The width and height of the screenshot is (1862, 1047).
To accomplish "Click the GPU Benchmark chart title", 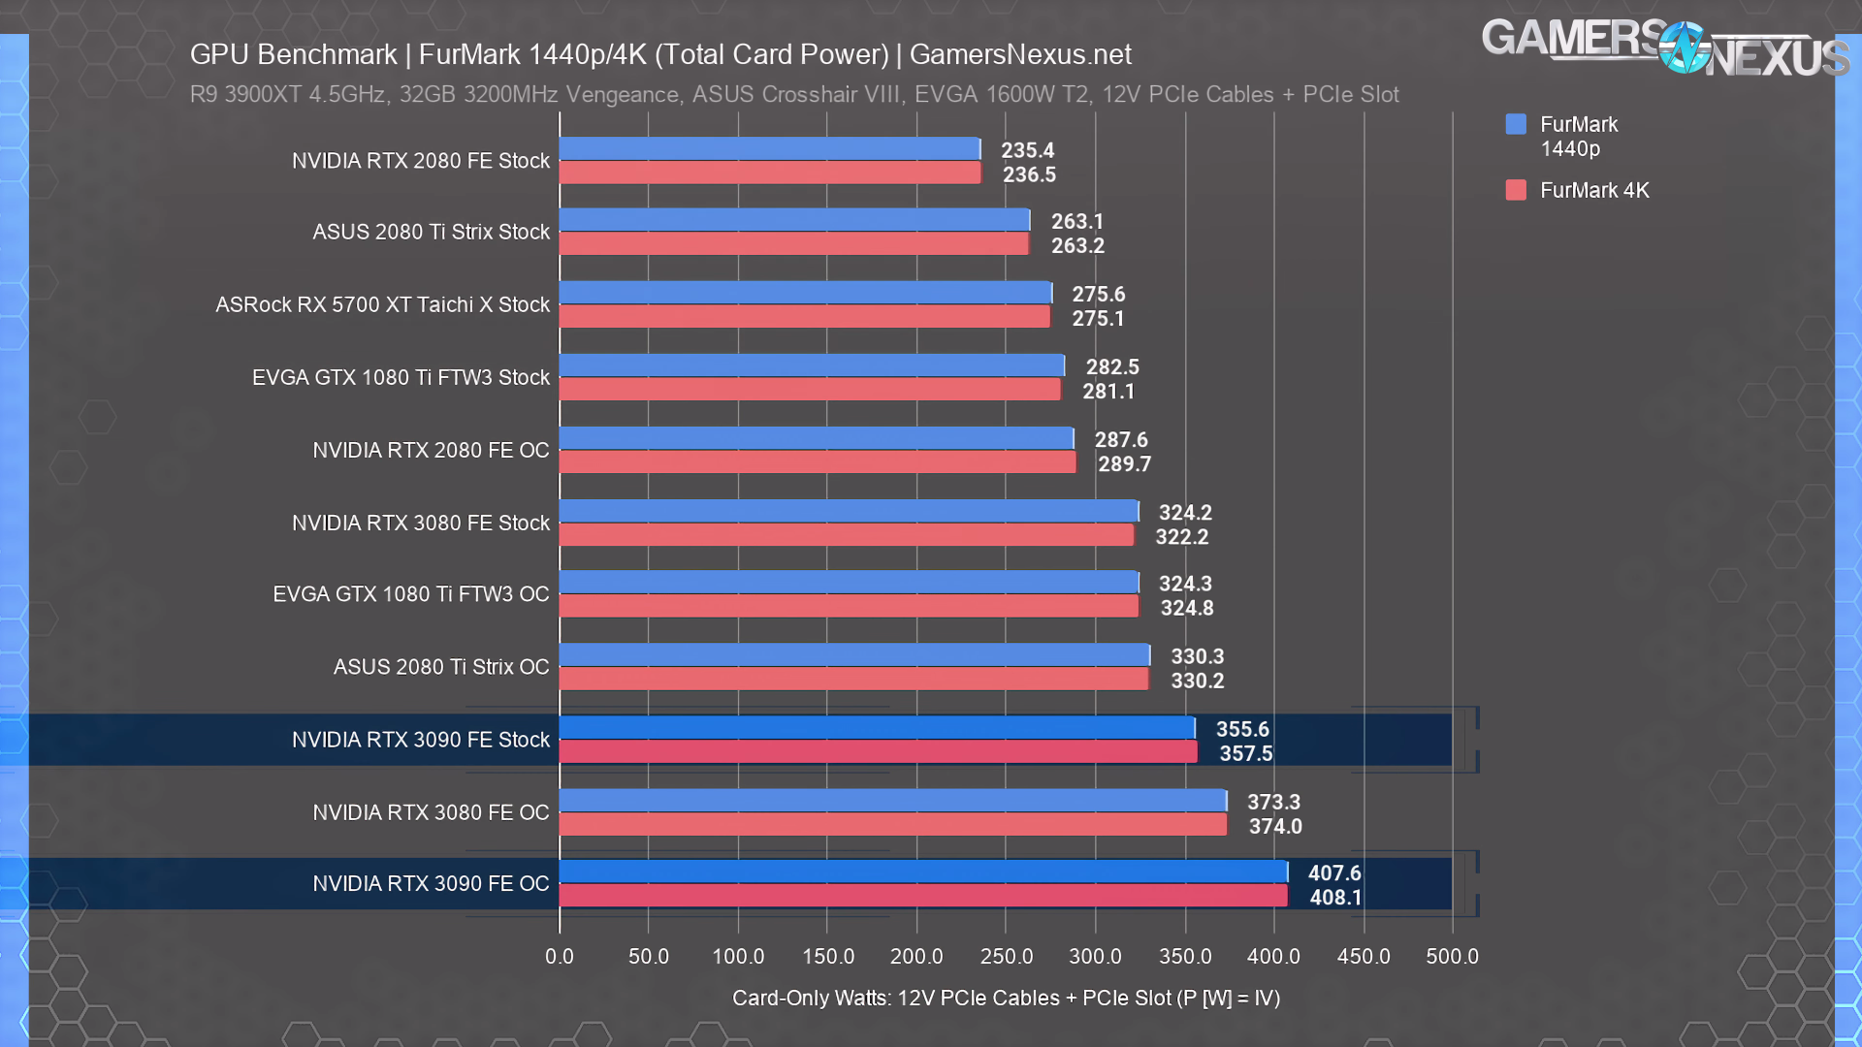I will pyautogui.click(x=660, y=54).
